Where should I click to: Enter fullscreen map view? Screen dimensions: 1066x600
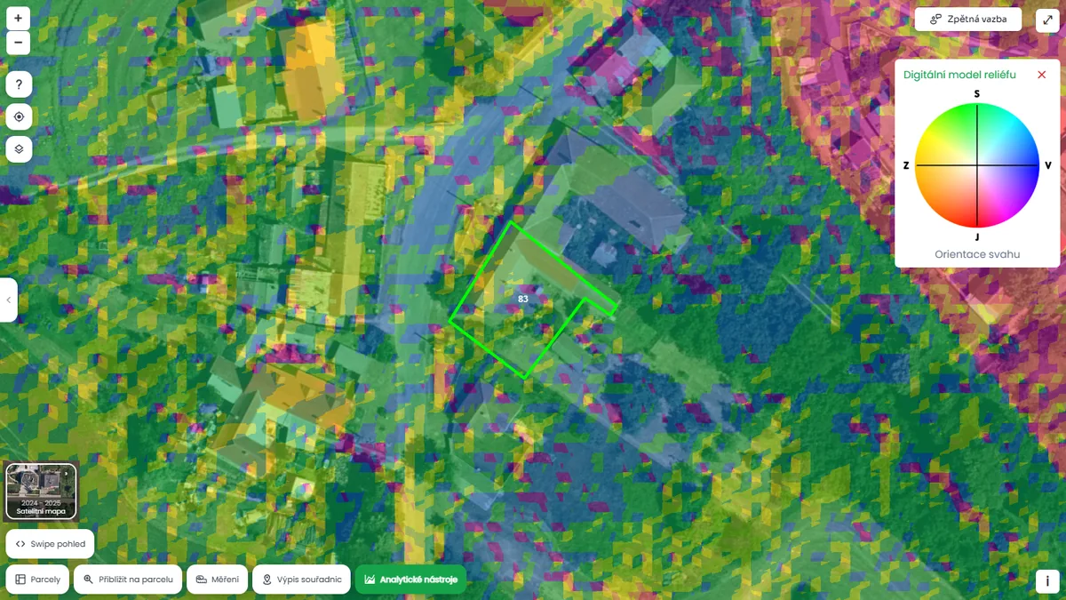(1047, 20)
